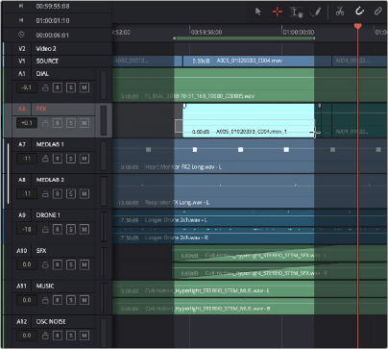The width and height of the screenshot is (388, 349).
Task: Arm record (R) on A1 DIAL track
Action: pos(58,87)
